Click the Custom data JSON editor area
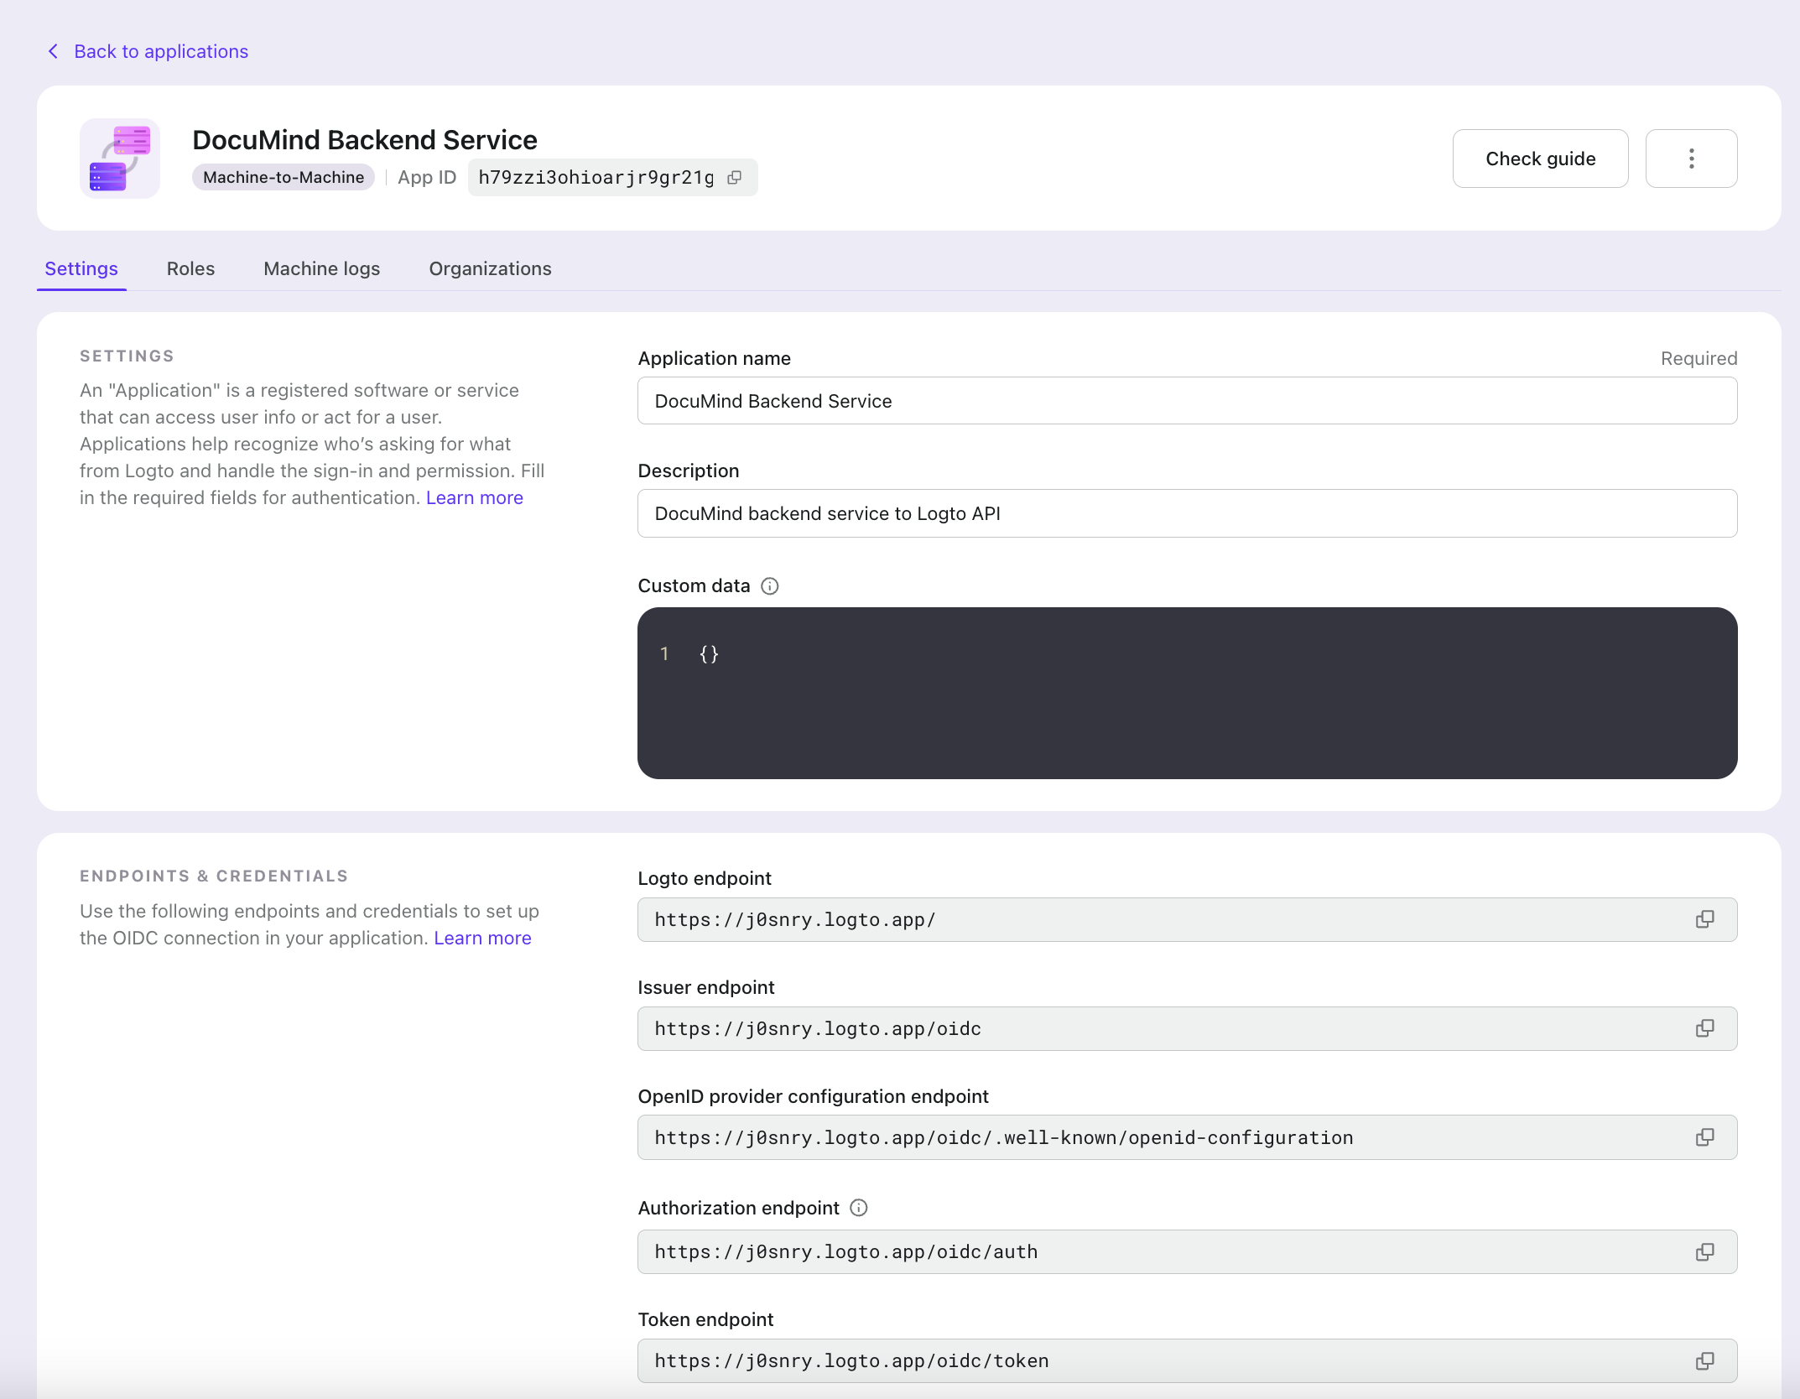Screen dimensions: 1800x1399 pos(1188,694)
